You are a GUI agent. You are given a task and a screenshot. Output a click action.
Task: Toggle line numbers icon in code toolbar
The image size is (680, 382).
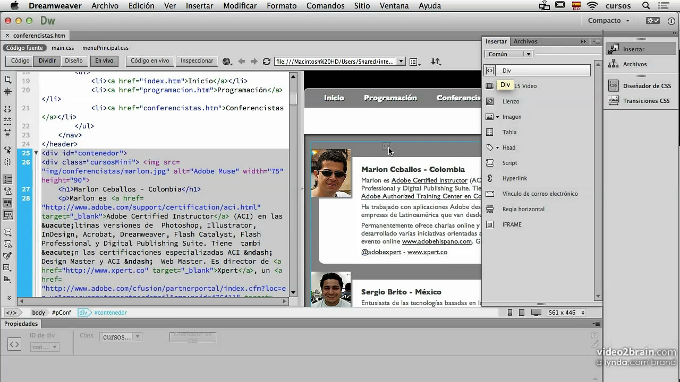click(7, 179)
